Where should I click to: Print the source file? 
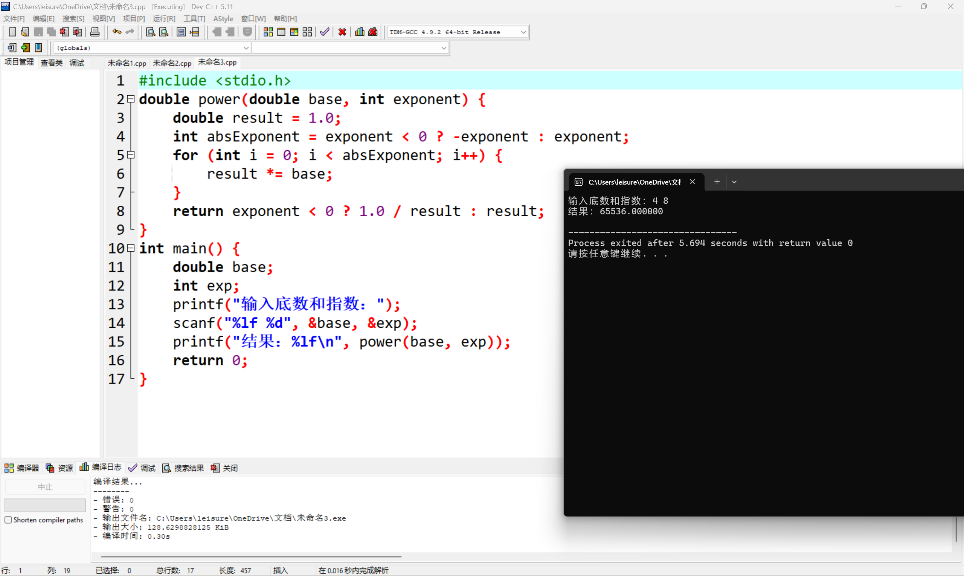point(95,32)
